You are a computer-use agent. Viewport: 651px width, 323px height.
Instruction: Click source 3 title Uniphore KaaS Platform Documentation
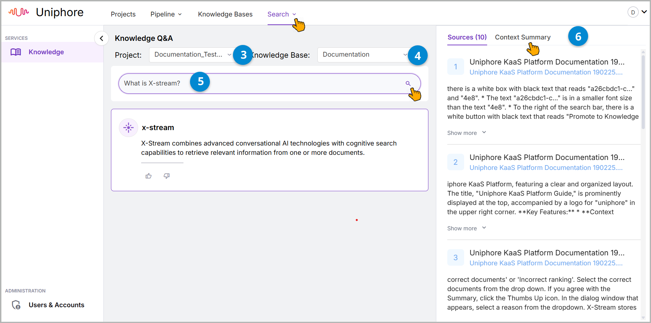pyautogui.click(x=547, y=253)
